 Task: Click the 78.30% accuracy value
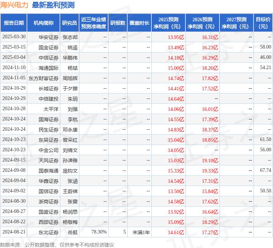99,232
